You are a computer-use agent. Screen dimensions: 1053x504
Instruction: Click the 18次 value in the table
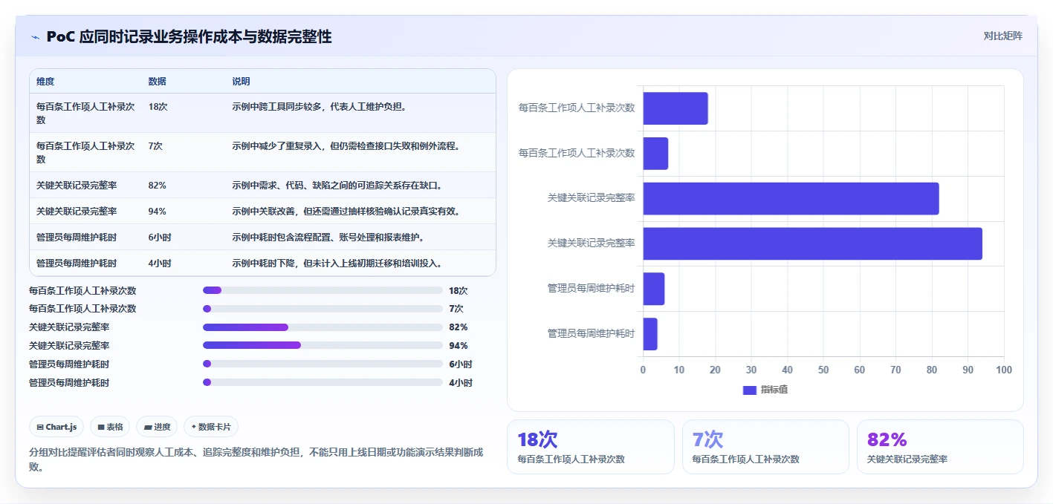click(x=158, y=107)
